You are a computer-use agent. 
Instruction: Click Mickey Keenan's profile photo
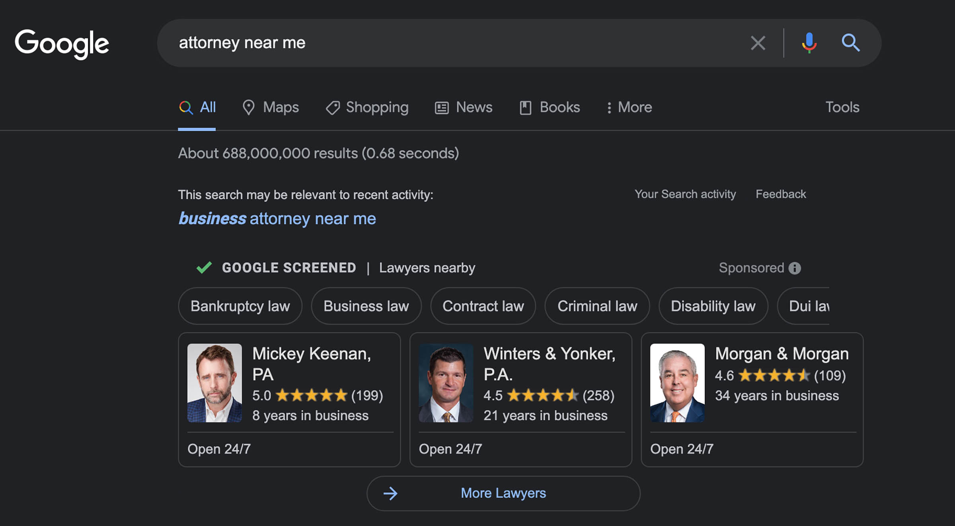(x=214, y=383)
